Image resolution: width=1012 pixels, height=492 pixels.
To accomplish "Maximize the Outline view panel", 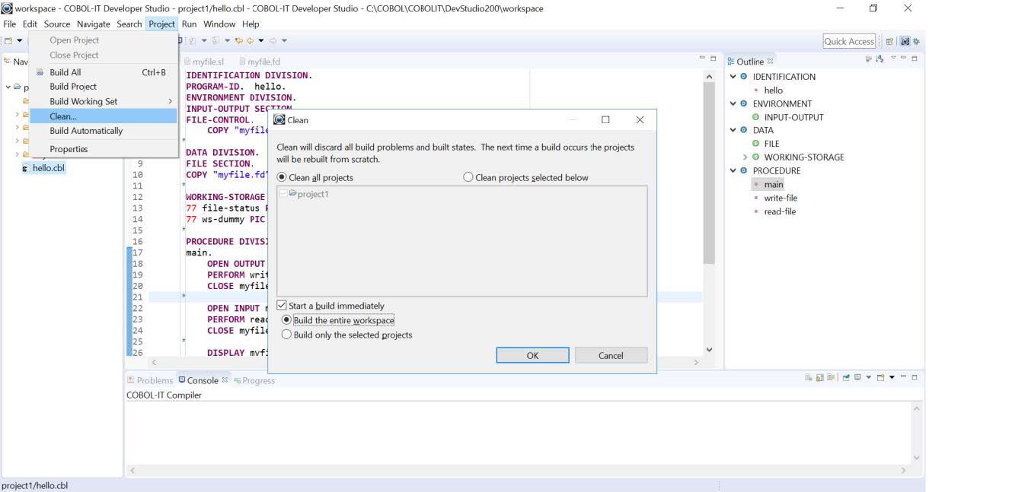I will pyautogui.click(x=915, y=59).
